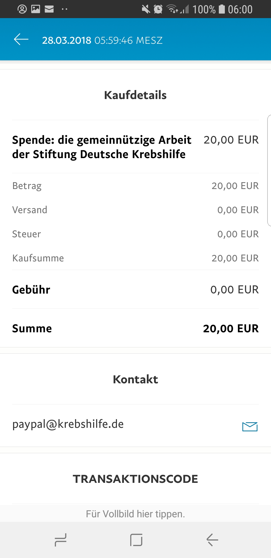Tap the transaction date 28.03.2018 in header
This screenshot has height=558, width=271.
[66, 40]
